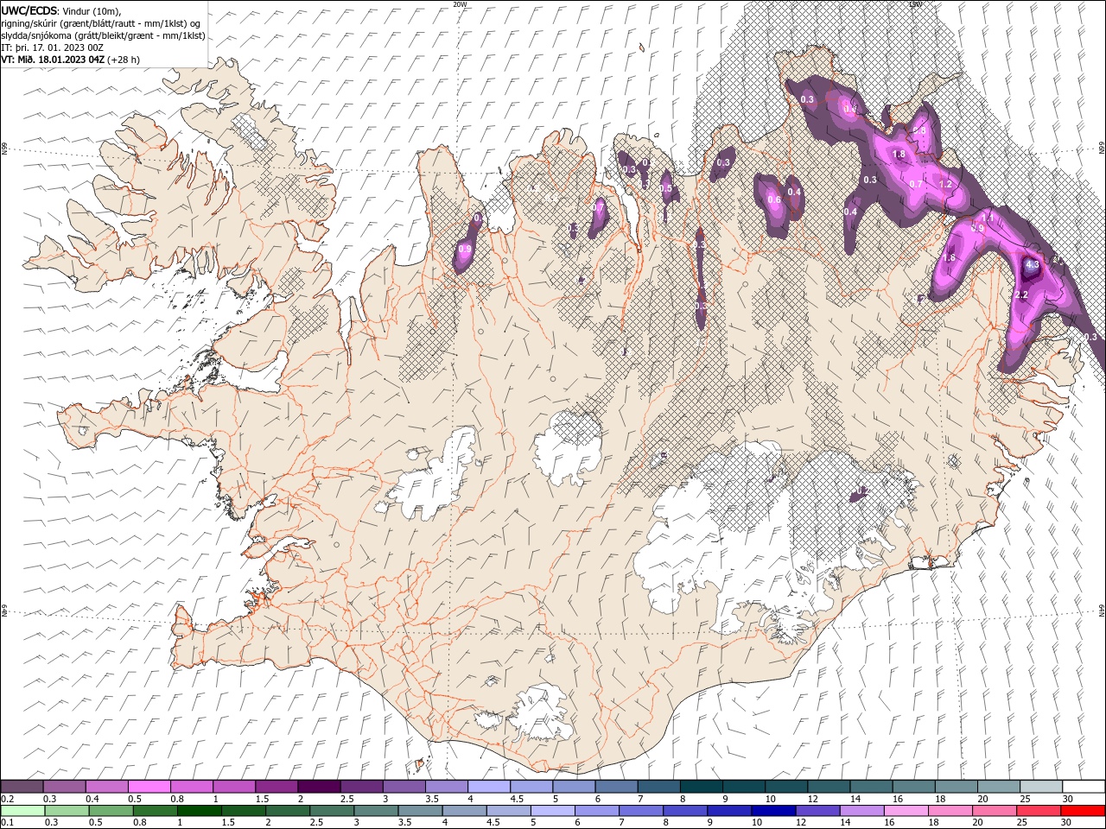Pick the blue 8 swatch in green row

[x=684, y=811]
